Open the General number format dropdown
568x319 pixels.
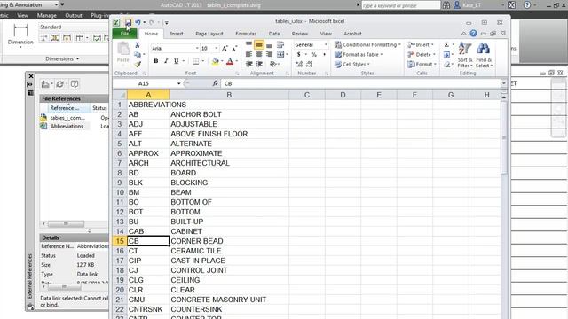(326, 45)
